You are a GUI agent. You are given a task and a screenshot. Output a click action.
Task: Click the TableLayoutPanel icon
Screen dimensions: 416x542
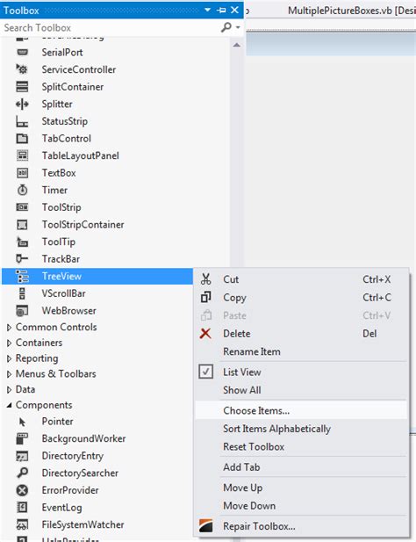click(22, 155)
